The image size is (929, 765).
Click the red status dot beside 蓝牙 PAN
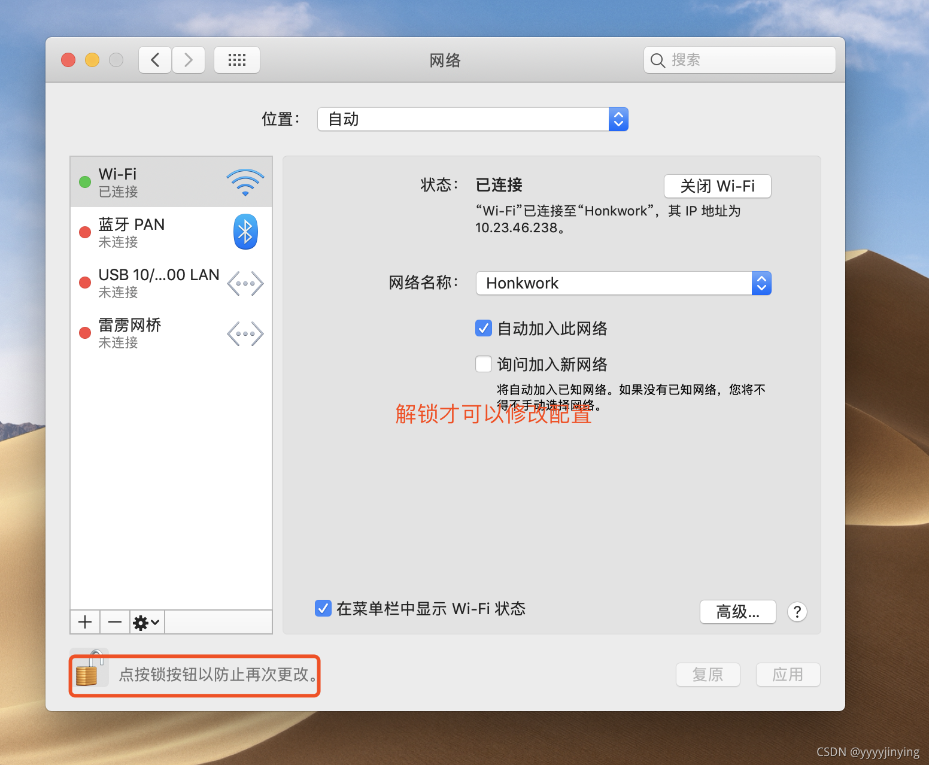85,232
